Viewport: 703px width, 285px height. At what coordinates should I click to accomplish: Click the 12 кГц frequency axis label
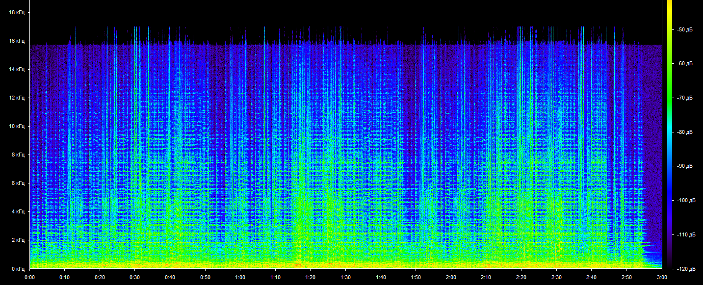[x=17, y=98]
